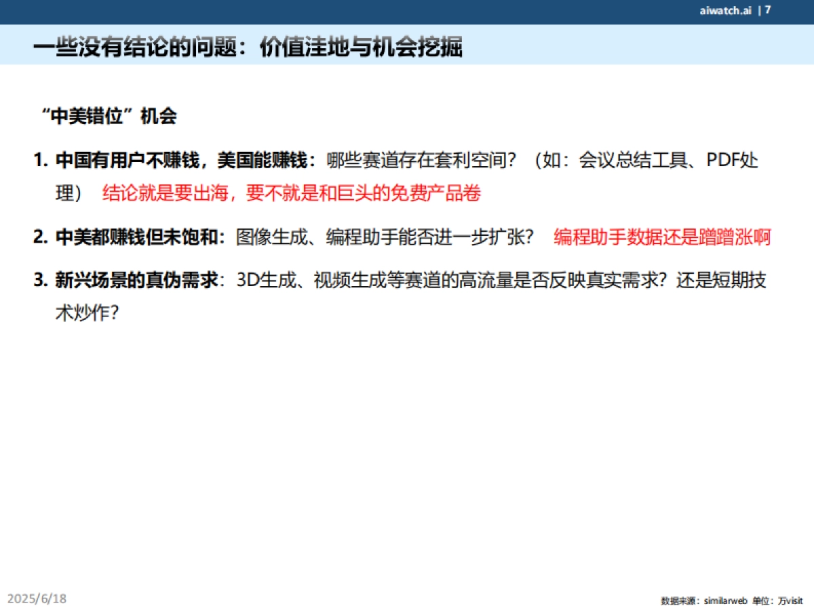814x610 pixels.
Task: Click the dark blue header bar
Action: 407,10
